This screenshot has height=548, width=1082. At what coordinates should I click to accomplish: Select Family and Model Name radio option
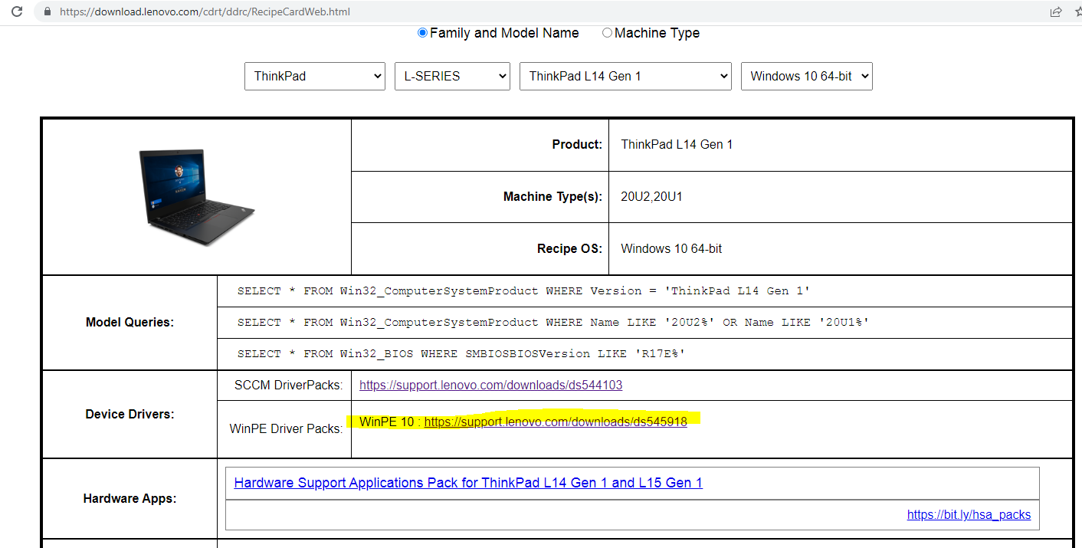click(422, 33)
